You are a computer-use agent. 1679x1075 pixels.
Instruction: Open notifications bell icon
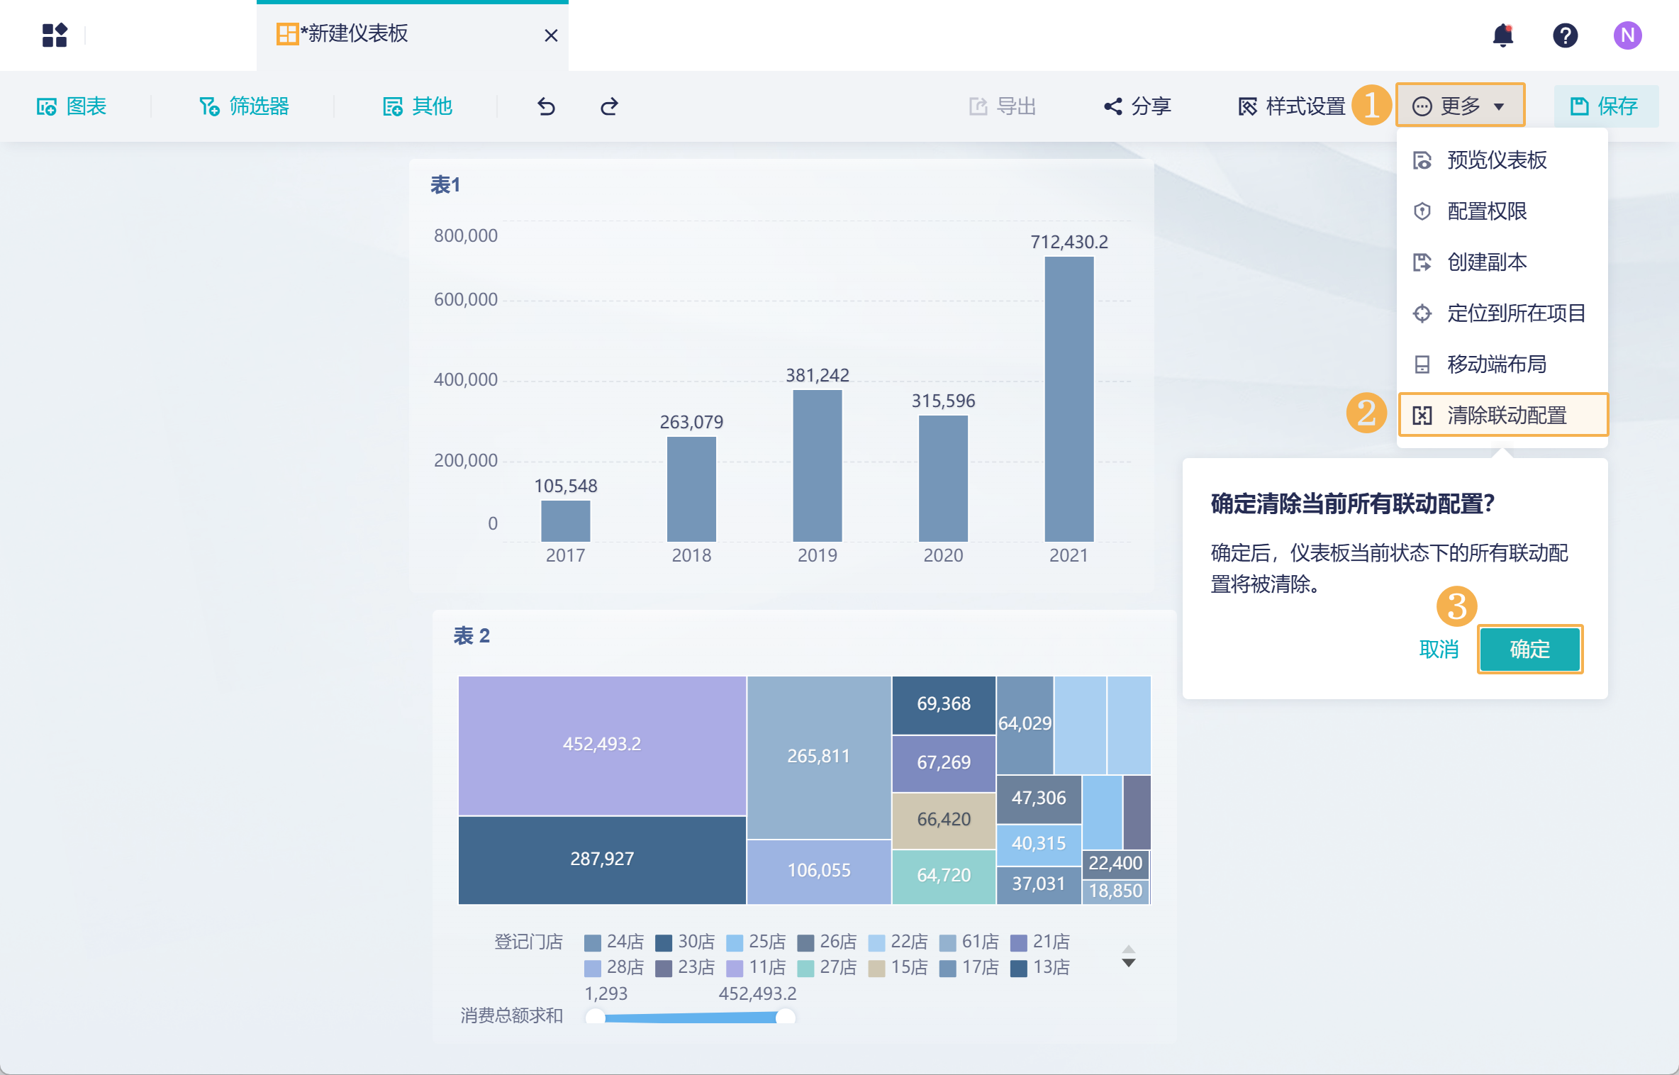tap(1502, 35)
